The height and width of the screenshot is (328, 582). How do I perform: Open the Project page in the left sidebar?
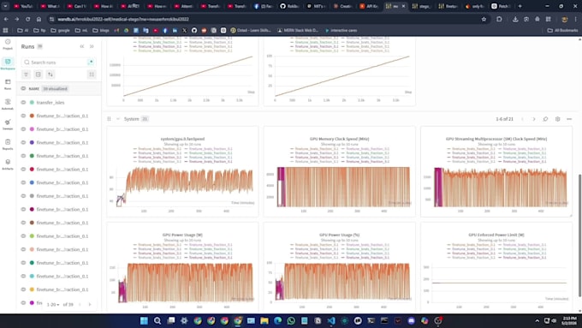tap(8, 44)
